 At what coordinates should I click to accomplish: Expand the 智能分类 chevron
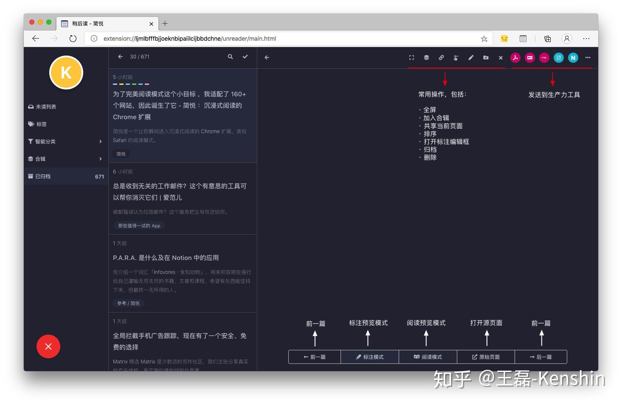point(101,142)
